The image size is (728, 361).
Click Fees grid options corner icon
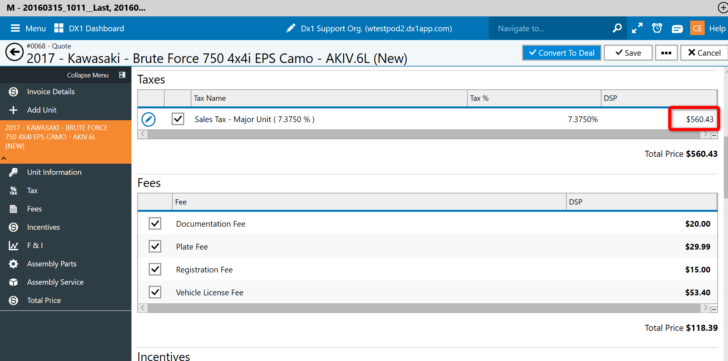tap(714, 309)
